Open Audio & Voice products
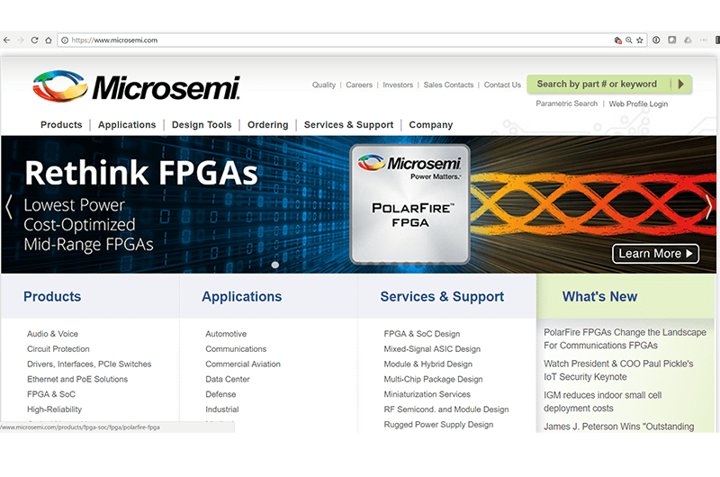 (x=52, y=334)
